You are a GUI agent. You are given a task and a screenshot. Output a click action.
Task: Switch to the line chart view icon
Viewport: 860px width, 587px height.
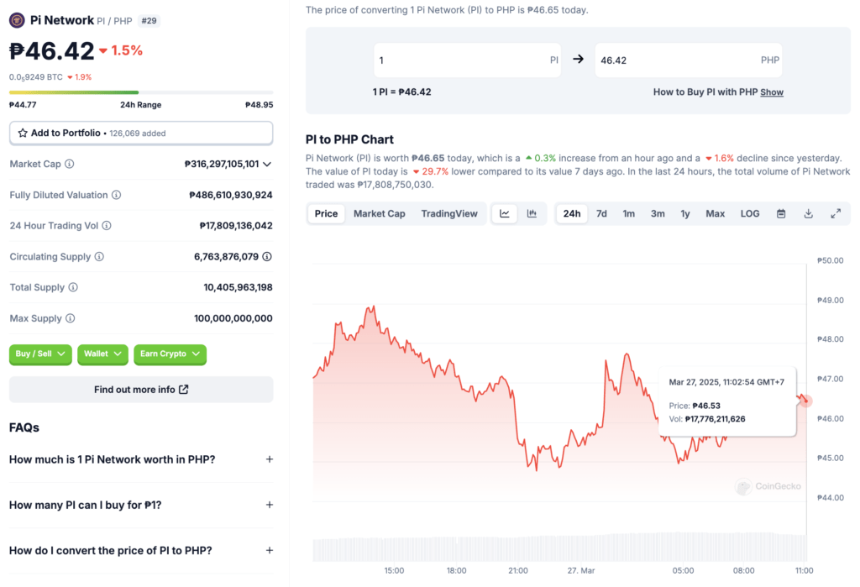(x=505, y=213)
